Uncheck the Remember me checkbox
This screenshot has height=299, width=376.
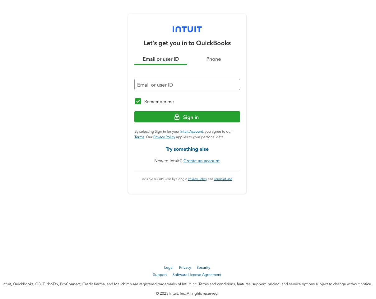pos(138,101)
